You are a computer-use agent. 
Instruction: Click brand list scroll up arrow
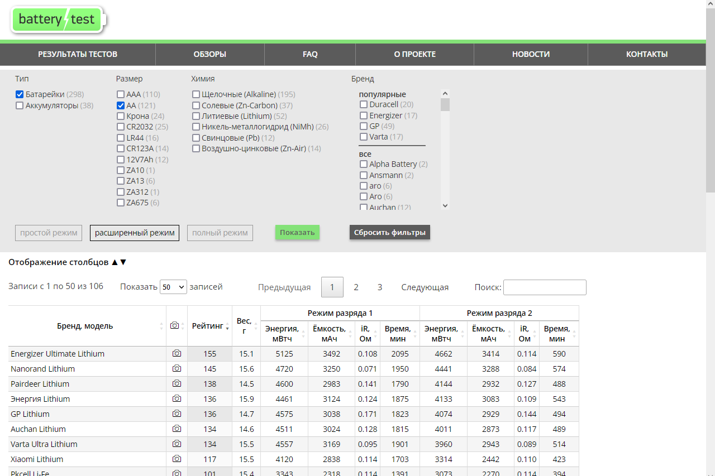pyautogui.click(x=445, y=94)
